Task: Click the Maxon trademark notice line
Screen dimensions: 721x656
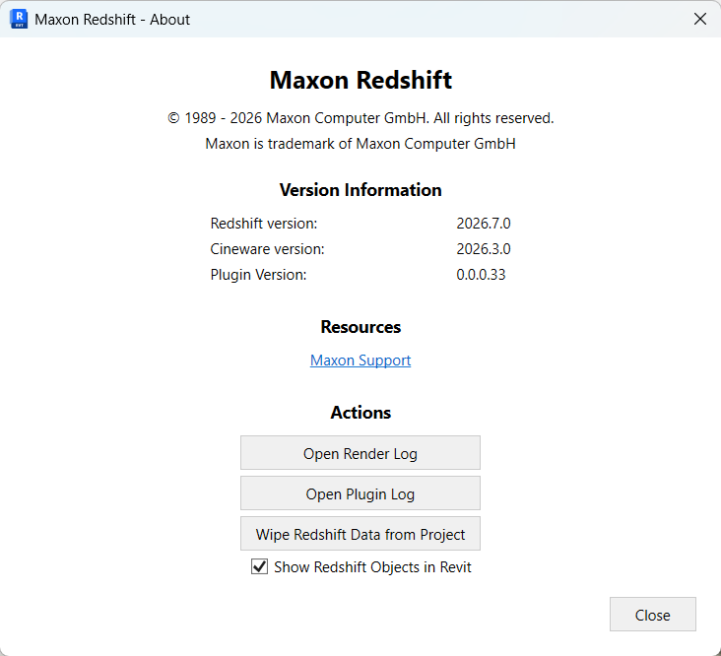Action: click(360, 144)
